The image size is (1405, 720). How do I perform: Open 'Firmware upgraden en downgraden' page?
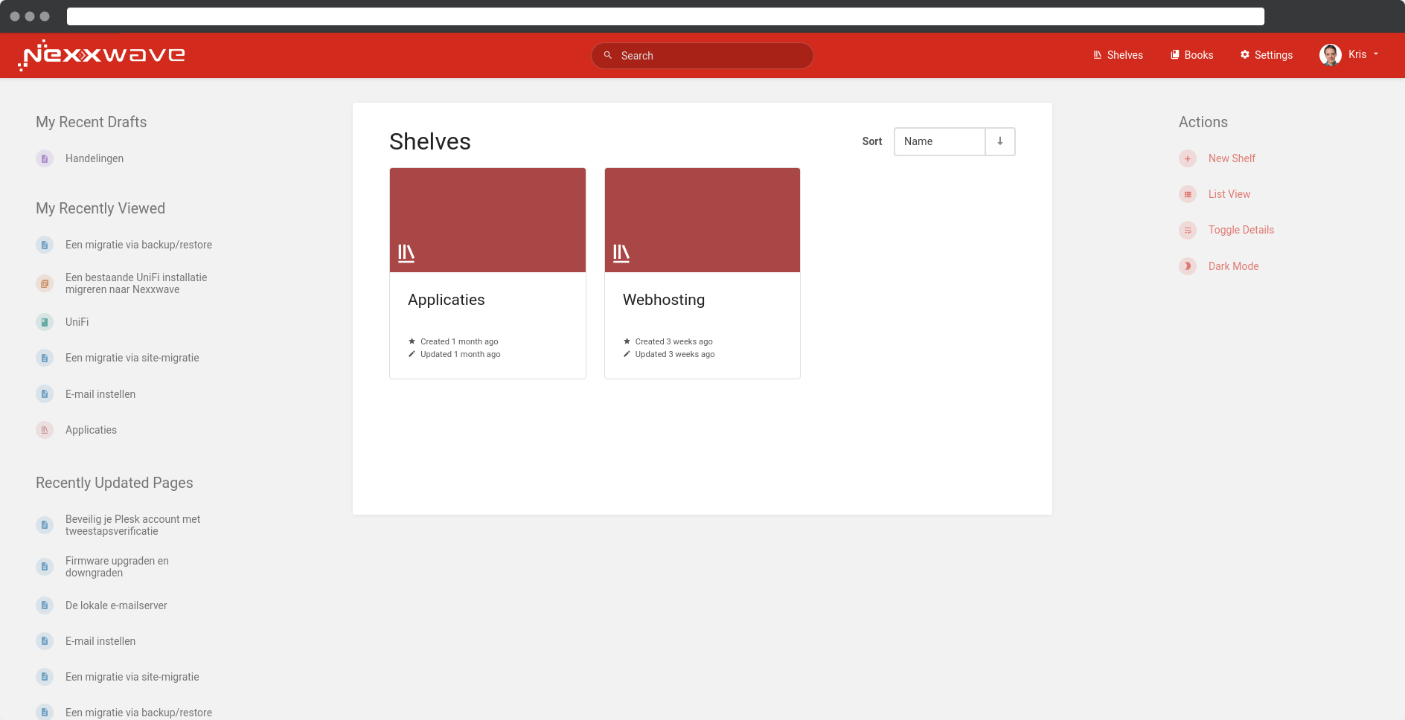pos(117,567)
